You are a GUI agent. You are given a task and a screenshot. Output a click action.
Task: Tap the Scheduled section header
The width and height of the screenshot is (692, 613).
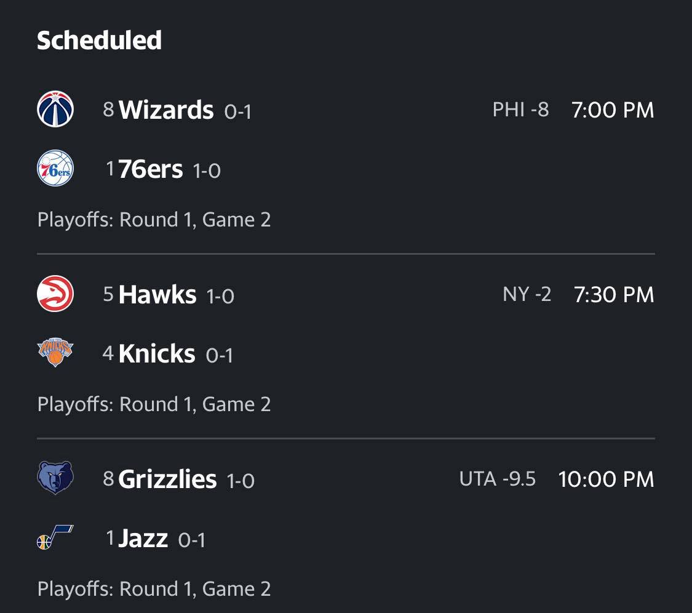click(x=99, y=40)
